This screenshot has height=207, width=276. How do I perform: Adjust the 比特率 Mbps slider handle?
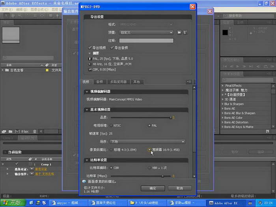[162, 176]
